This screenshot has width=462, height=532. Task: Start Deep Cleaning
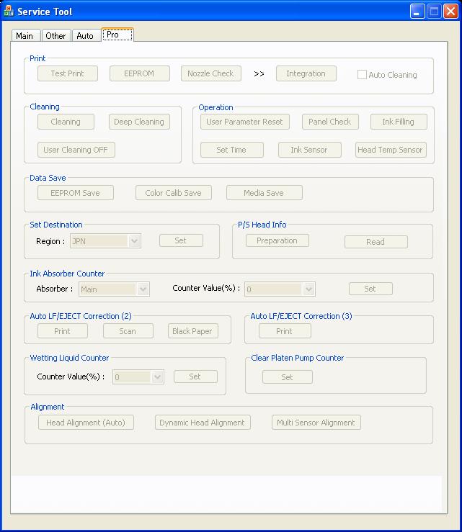(x=139, y=122)
